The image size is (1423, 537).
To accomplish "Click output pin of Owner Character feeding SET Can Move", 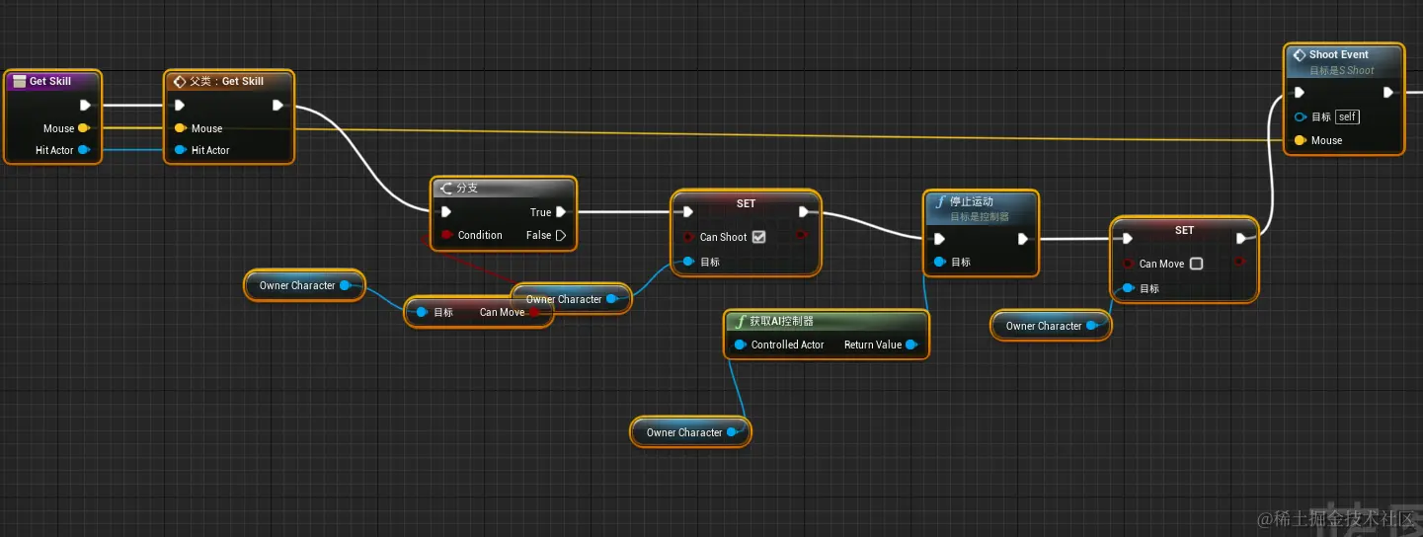I will 1091,326.
